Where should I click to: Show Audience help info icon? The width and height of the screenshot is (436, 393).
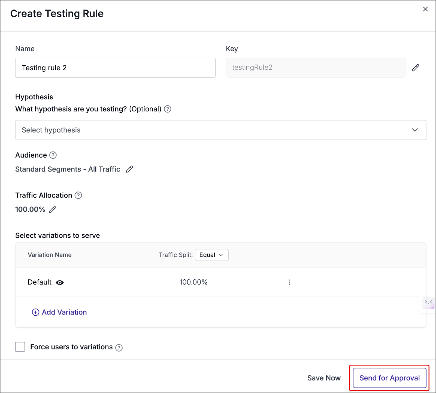coord(53,155)
